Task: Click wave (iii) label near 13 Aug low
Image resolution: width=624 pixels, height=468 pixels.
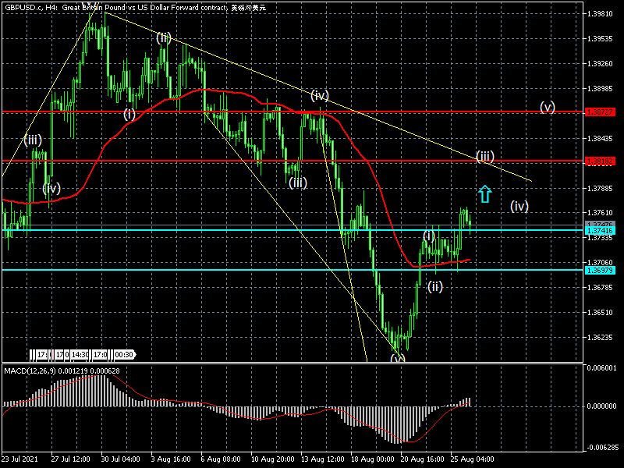Action: (298, 183)
